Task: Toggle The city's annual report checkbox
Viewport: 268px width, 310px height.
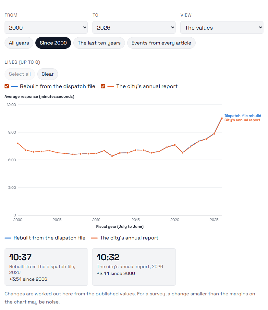Action: tap(103, 86)
